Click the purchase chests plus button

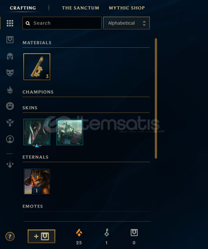tap(41, 236)
